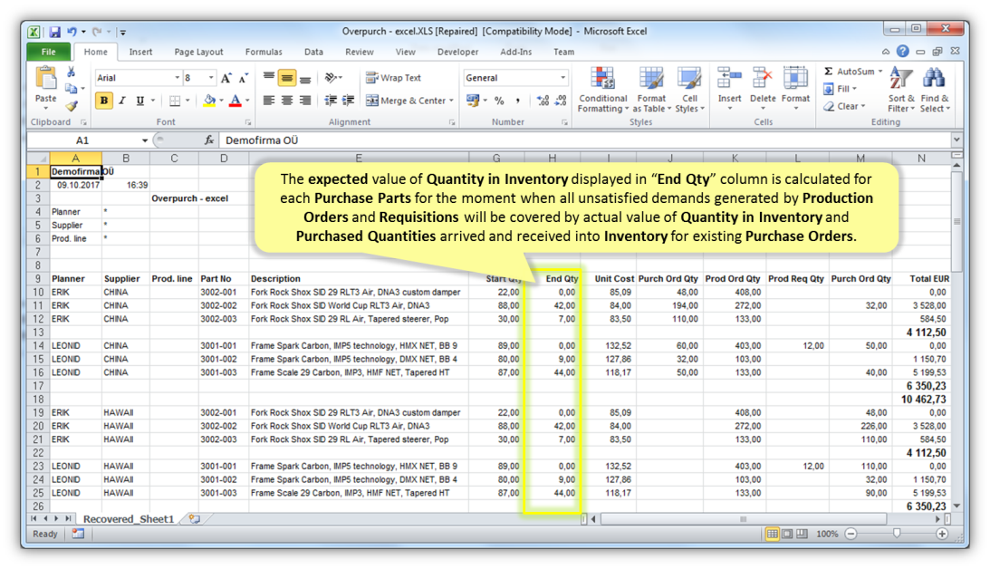The image size is (990, 569).
Task: Open the Page Layout ribbon tab
Action: [198, 52]
